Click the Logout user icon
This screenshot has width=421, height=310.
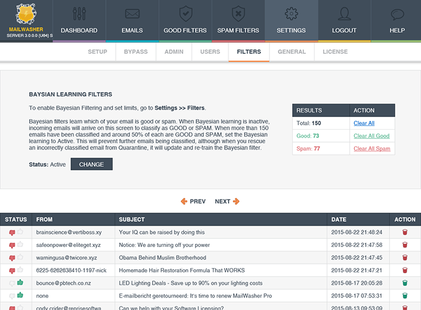(x=344, y=14)
